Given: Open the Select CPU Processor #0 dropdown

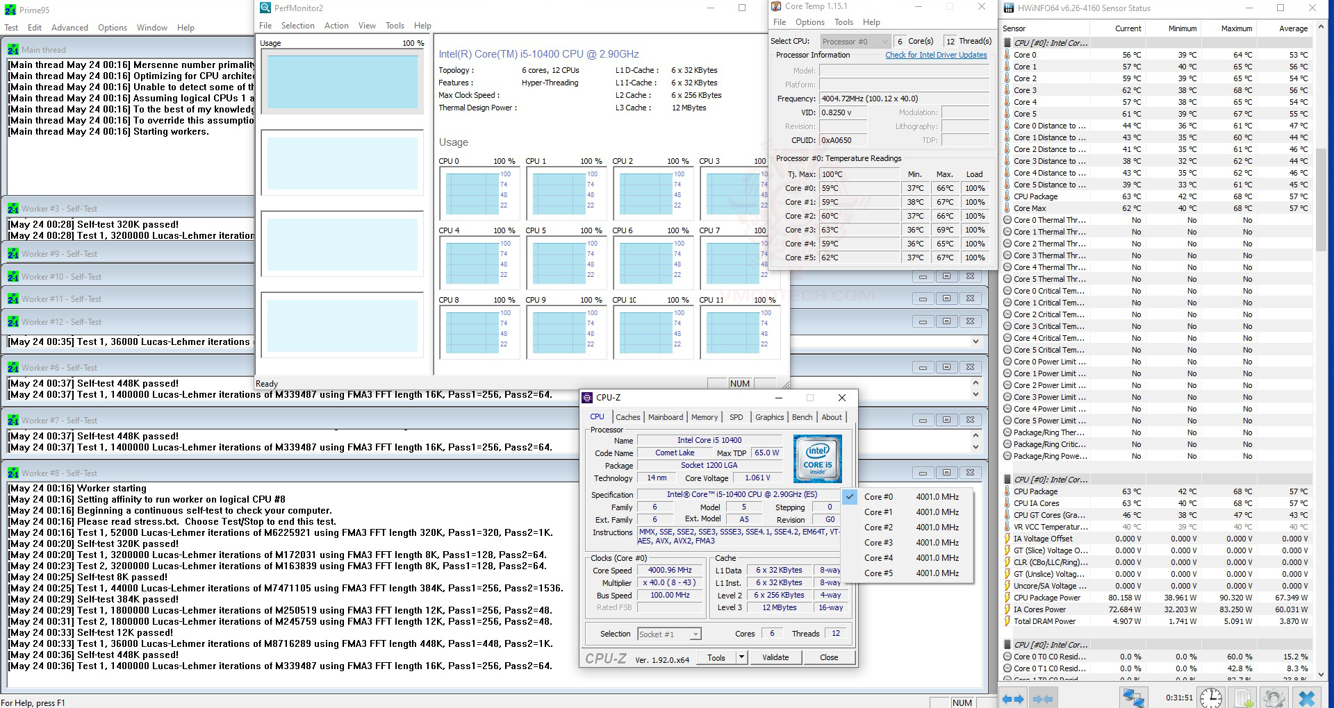Looking at the screenshot, I should 855,42.
